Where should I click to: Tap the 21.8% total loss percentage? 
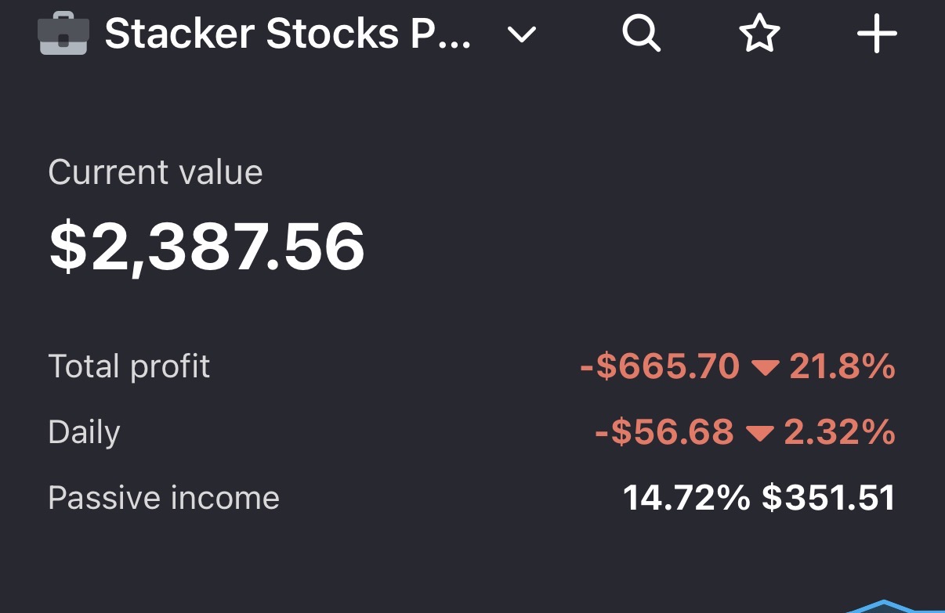pos(842,366)
